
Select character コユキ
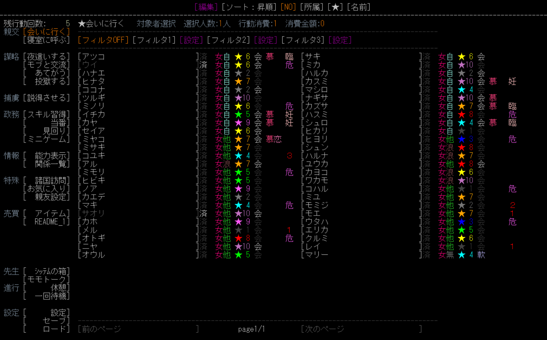[138, 156]
